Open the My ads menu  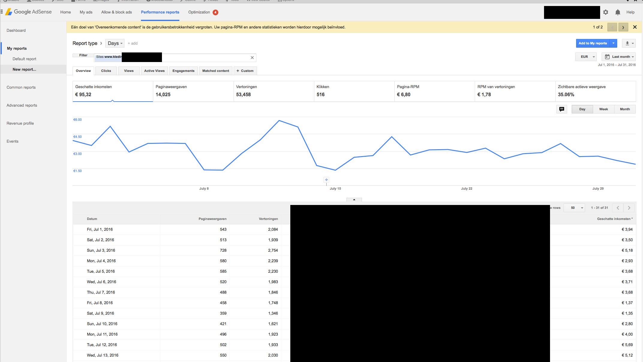pos(86,12)
